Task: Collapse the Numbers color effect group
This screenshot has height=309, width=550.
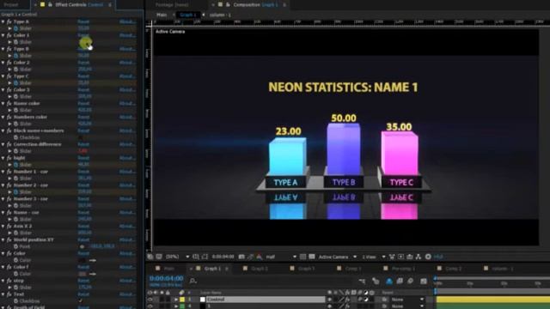Action: [3, 117]
